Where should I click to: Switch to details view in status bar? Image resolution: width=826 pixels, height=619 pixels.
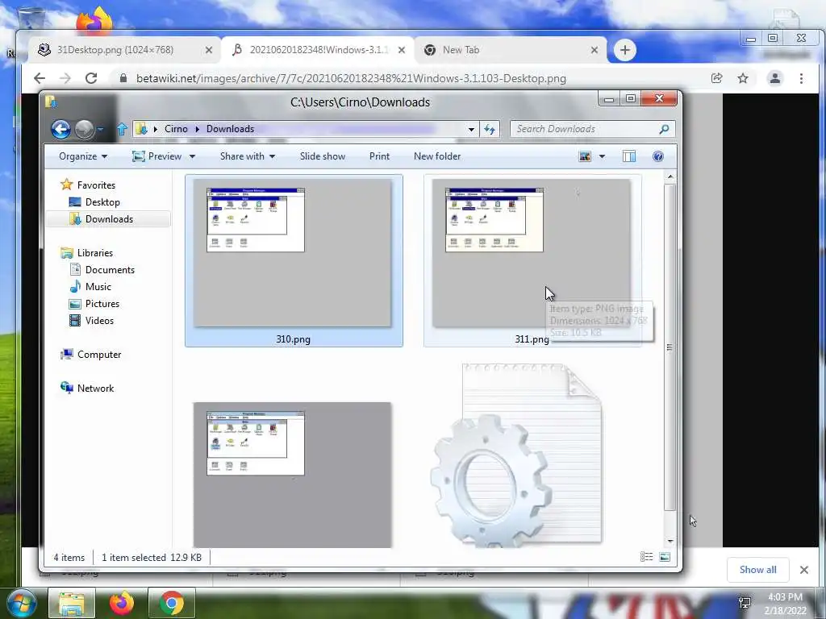(646, 557)
